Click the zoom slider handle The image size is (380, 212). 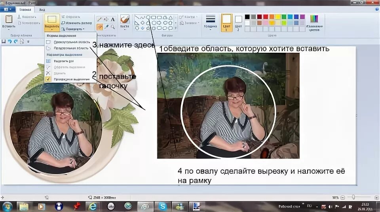pos(353,197)
